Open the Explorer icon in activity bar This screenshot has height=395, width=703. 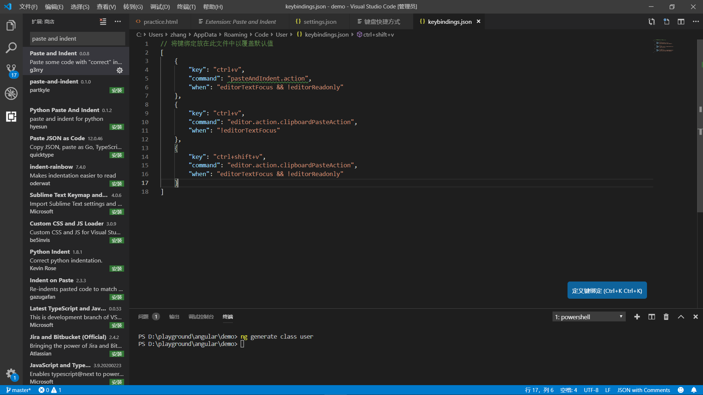point(11,25)
